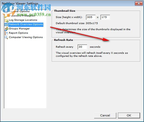
Task: Click the 'Thumbnail Size' group heading
Action: pos(65,11)
